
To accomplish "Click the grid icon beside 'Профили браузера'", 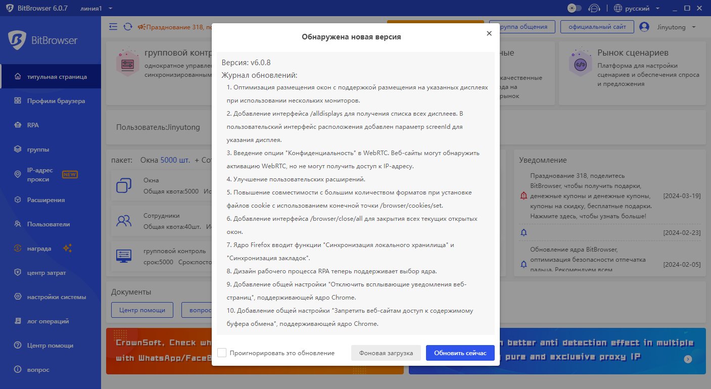I will coord(18,101).
